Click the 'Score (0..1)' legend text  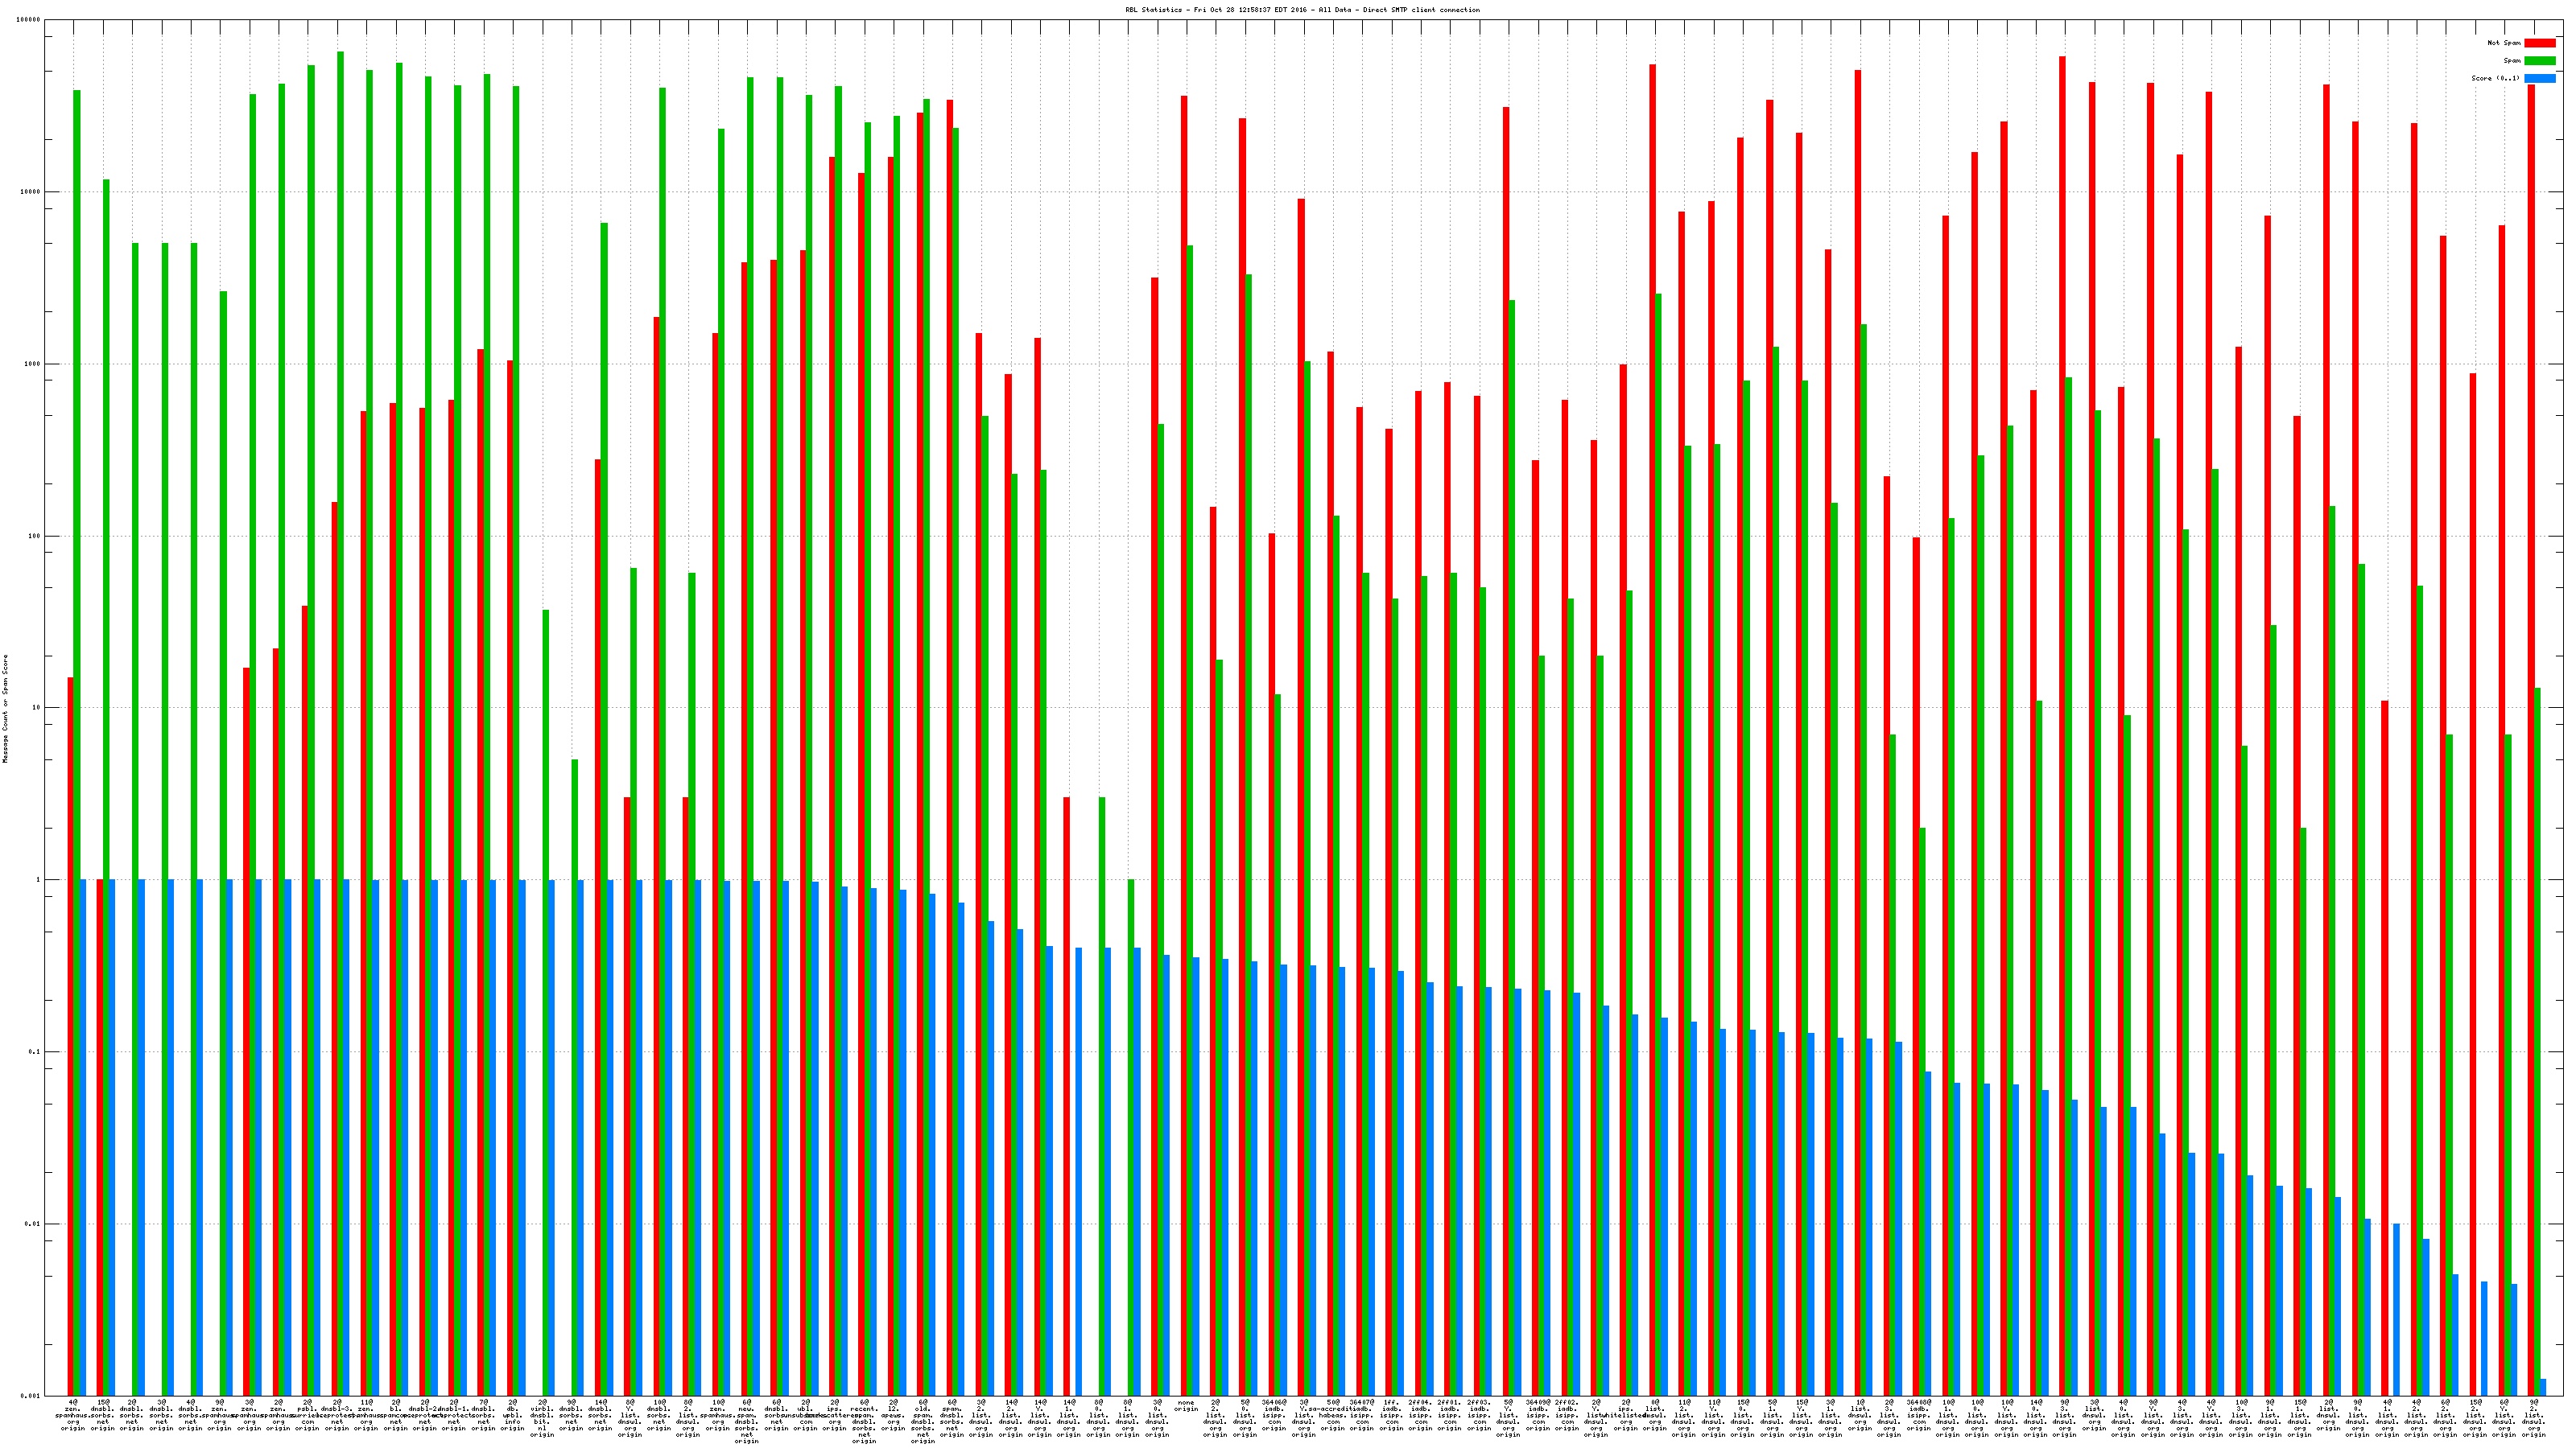coord(2495,78)
